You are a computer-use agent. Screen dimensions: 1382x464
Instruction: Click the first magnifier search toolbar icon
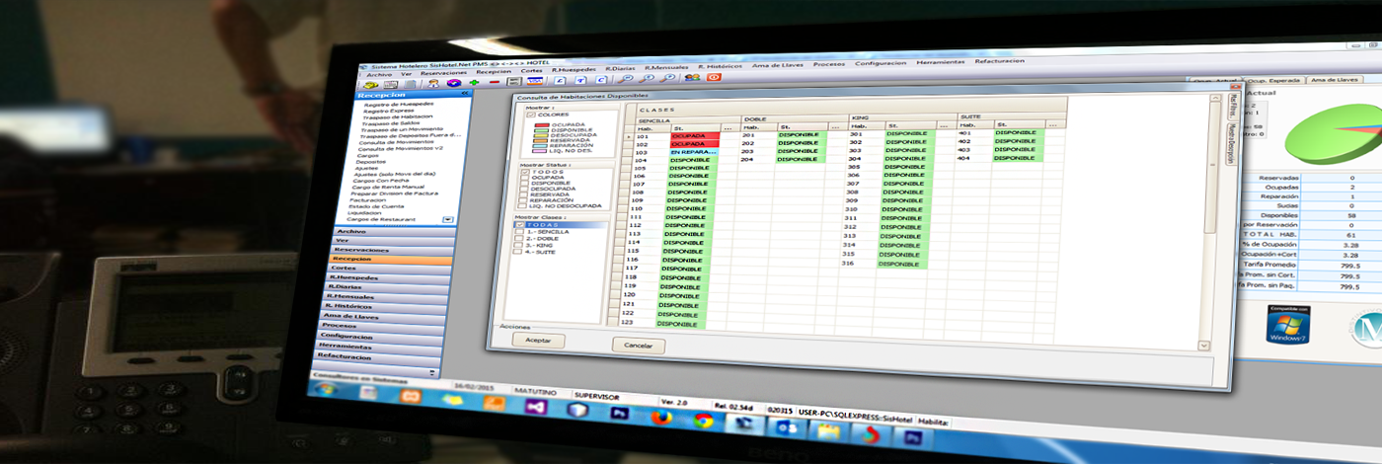point(624,79)
